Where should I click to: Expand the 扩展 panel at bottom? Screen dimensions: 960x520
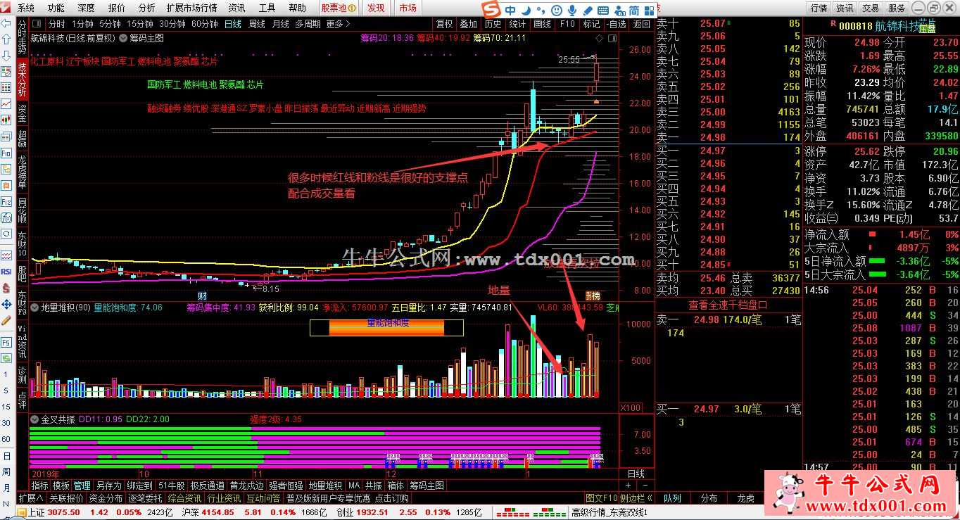pos(30,498)
